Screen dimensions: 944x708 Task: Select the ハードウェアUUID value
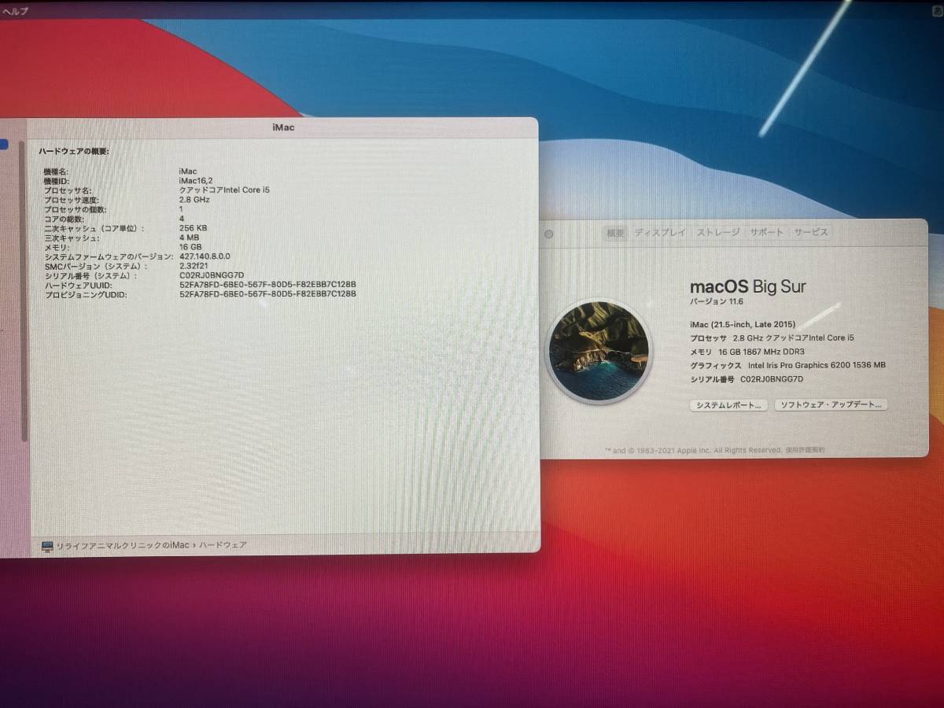268,285
